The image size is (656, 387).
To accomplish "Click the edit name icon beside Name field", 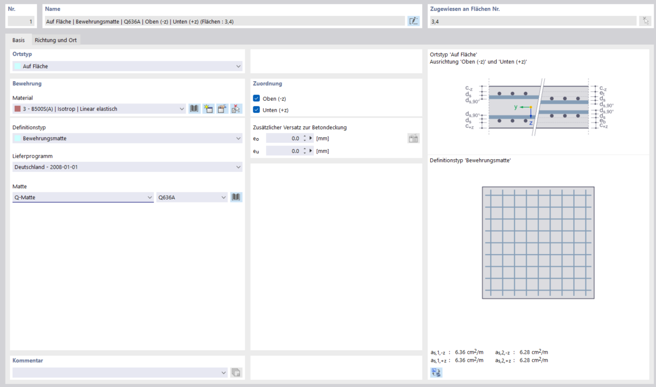I will [x=413, y=21].
